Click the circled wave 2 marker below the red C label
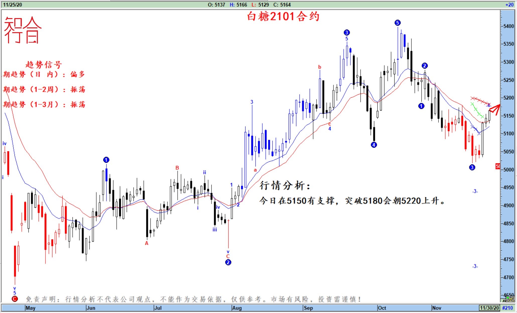 [x=228, y=262]
